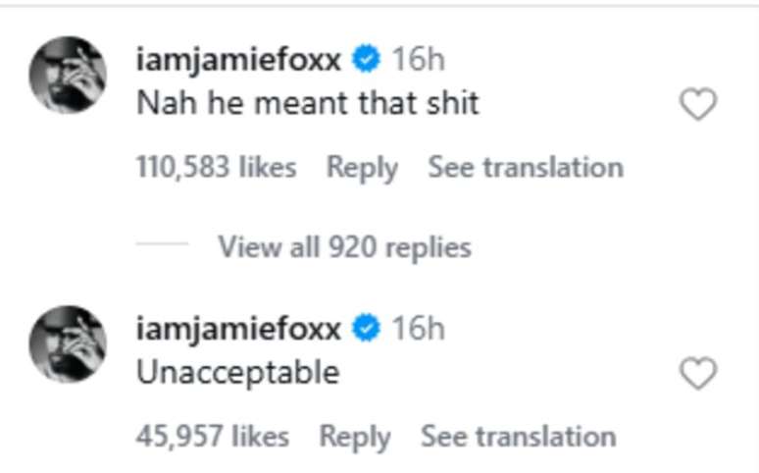Viewport: 759px width, 473px height.
Task: Open iamjamiefoxx username on the first comment
Action: (239, 60)
